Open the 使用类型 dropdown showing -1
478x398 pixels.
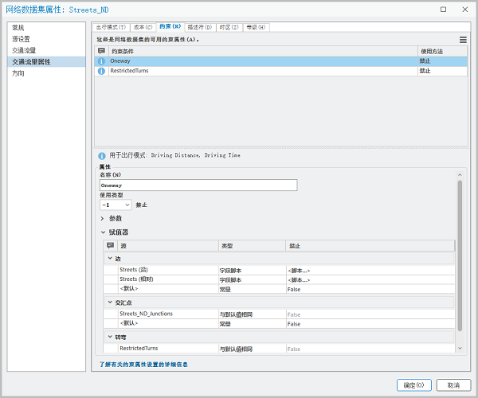(x=116, y=205)
